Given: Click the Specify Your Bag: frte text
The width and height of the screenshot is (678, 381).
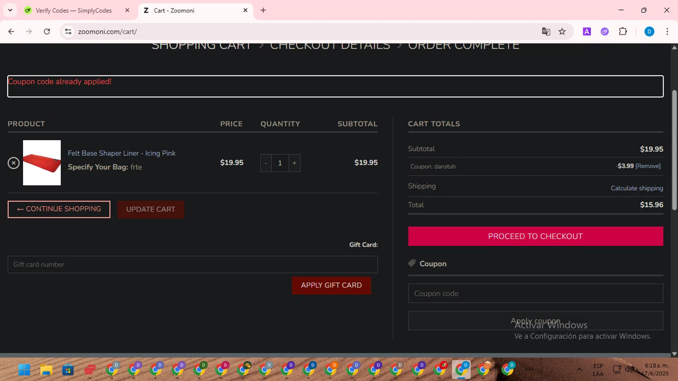Looking at the screenshot, I should (x=105, y=167).
